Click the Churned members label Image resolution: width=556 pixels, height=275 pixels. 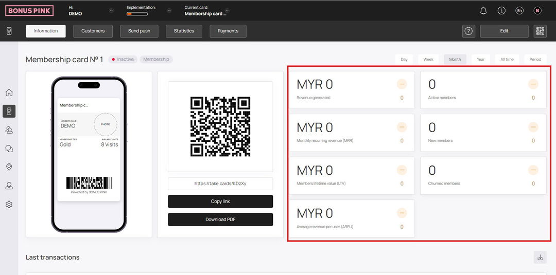click(444, 184)
